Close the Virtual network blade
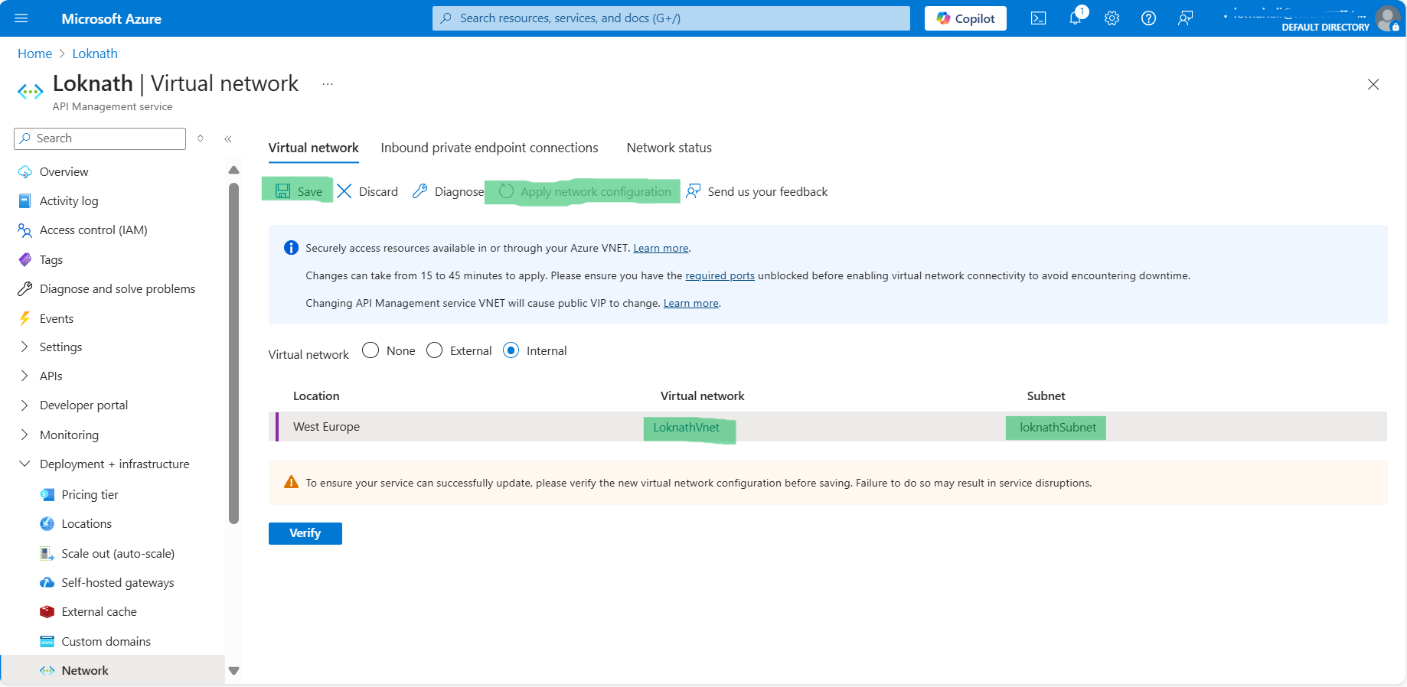Viewport: 1407px width, 687px height. (1373, 84)
